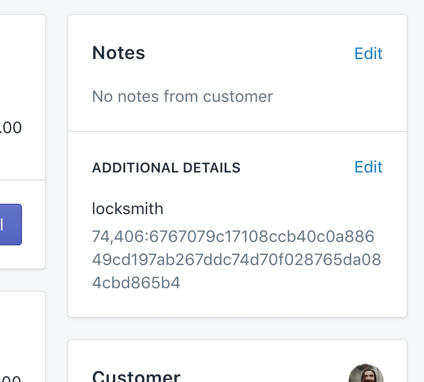The image size is (424, 382).
Task: Click the .00 amount above the blue button
Action: point(12,128)
